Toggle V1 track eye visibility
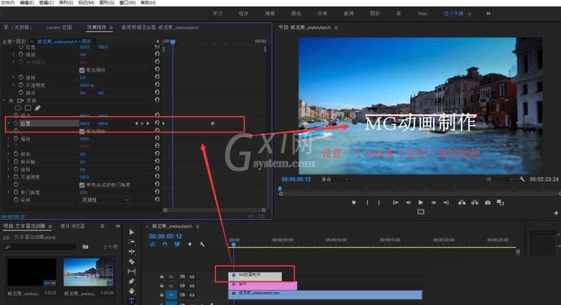 (x=192, y=295)
